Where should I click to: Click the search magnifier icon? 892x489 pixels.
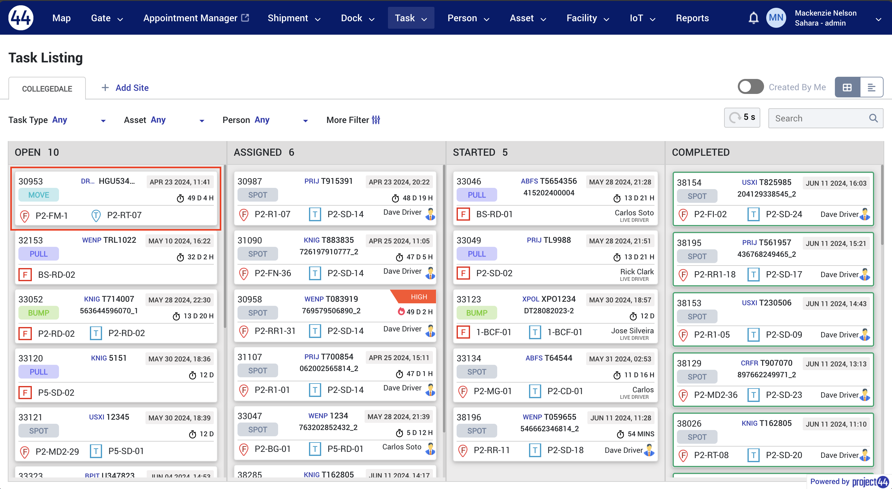[873, 119]
